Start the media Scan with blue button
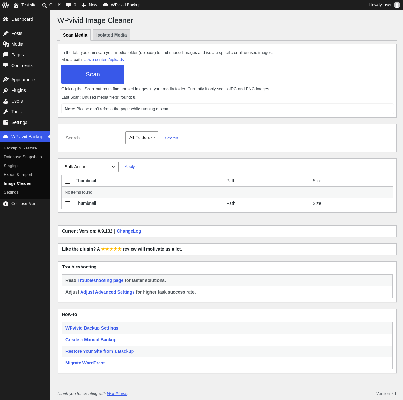Screen dimensions: 403x400 coord(93,74)
